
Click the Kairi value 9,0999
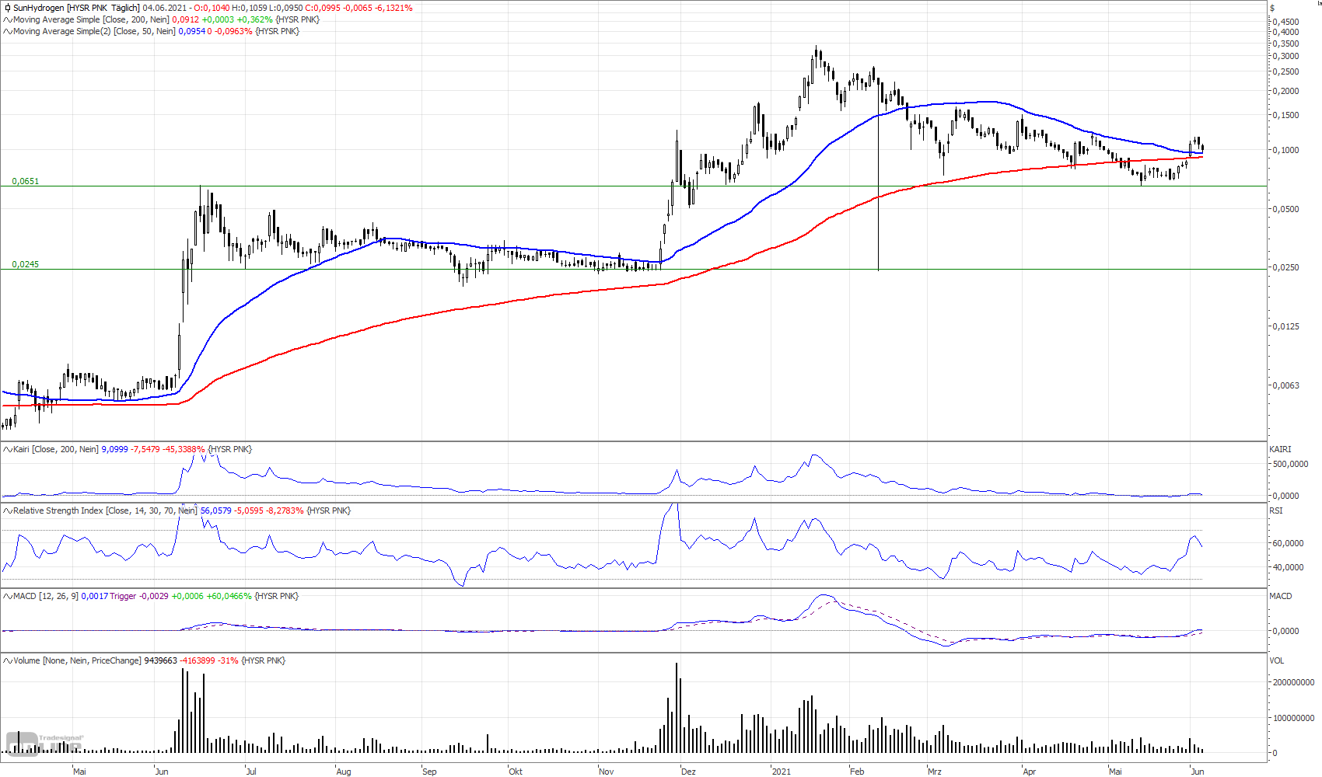point(115,449)
